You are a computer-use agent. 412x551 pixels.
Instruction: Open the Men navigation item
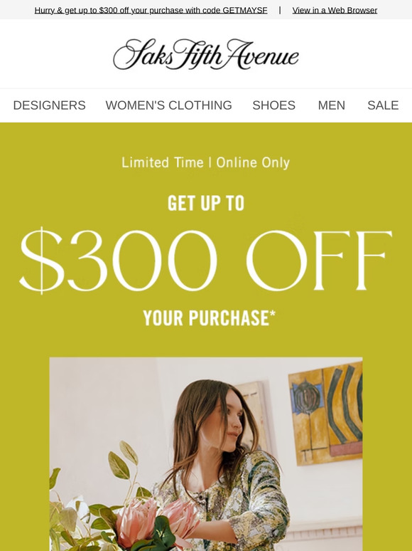(x=331, y=105)
